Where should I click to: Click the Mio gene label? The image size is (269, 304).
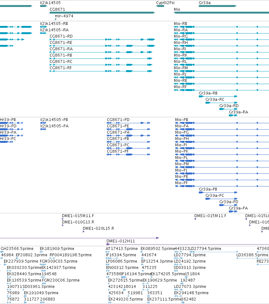pos(177,9)
